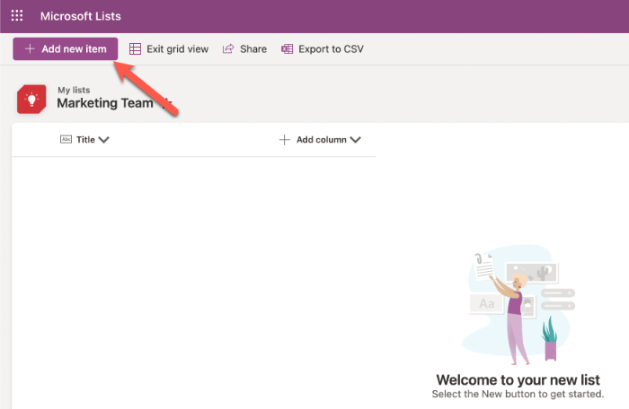Click the Excel icon for Export to CSV
Viewport: 629px width, 409px height.
(287, 48)
